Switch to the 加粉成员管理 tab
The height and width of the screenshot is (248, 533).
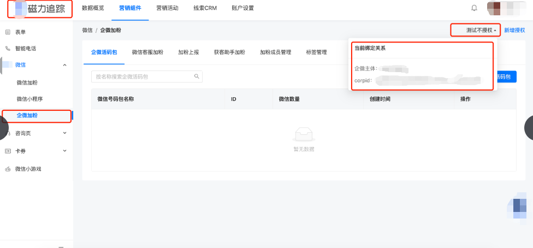(275, 52)
